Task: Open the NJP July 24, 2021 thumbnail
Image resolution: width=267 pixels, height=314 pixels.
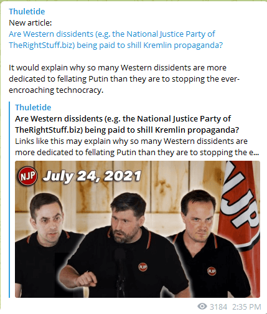Action: pos(138,229)
